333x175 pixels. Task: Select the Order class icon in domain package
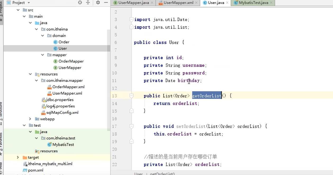(x=55, y=42)
